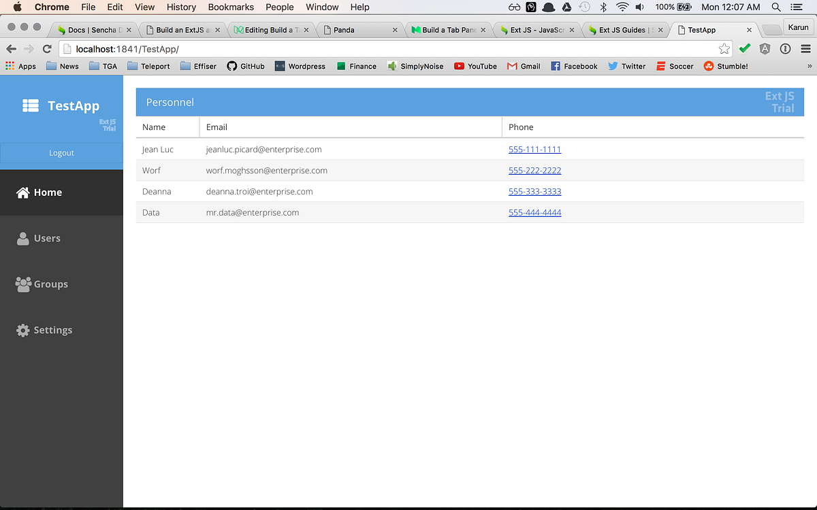Click the 1Password extension icon
Screen dimensions: 817x510
point(785,49)
